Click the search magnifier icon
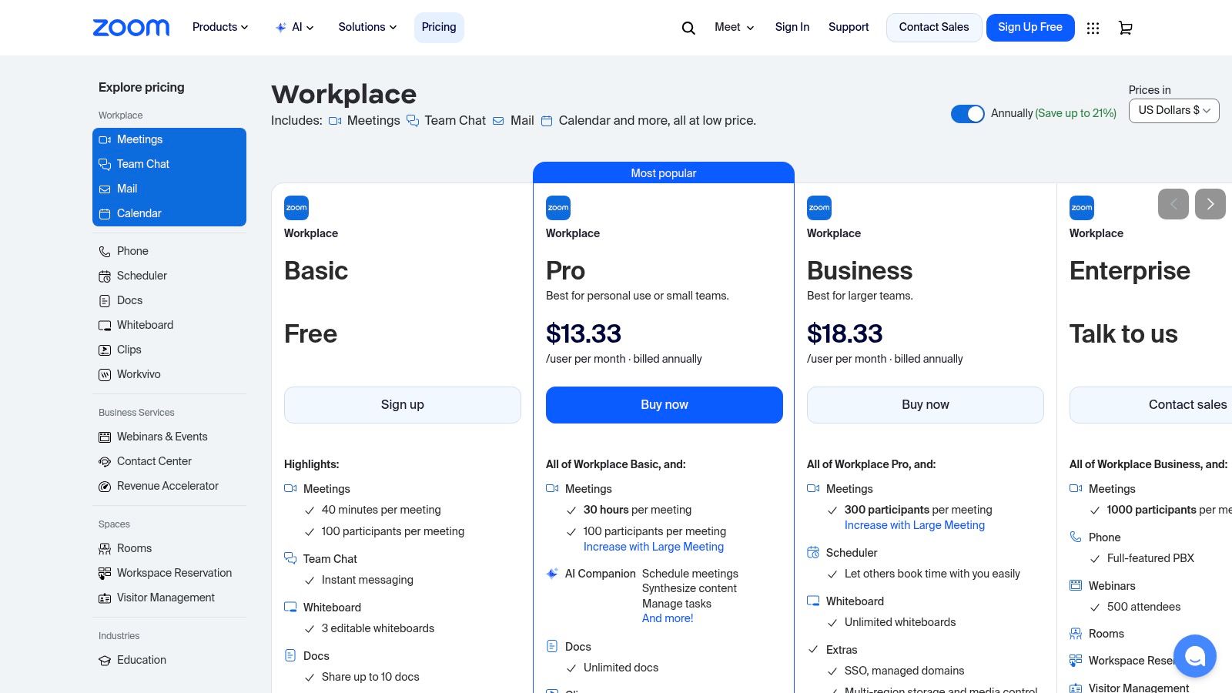 point(688,28)
